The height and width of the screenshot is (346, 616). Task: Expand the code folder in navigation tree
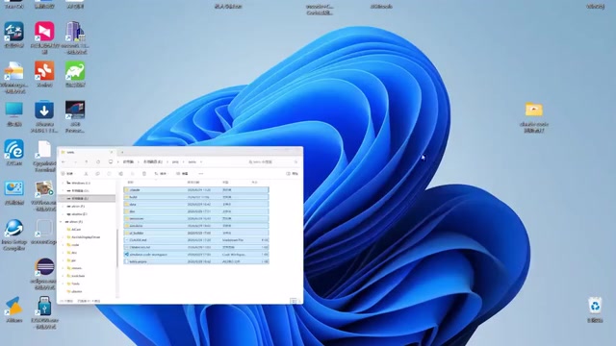point(63,245)
